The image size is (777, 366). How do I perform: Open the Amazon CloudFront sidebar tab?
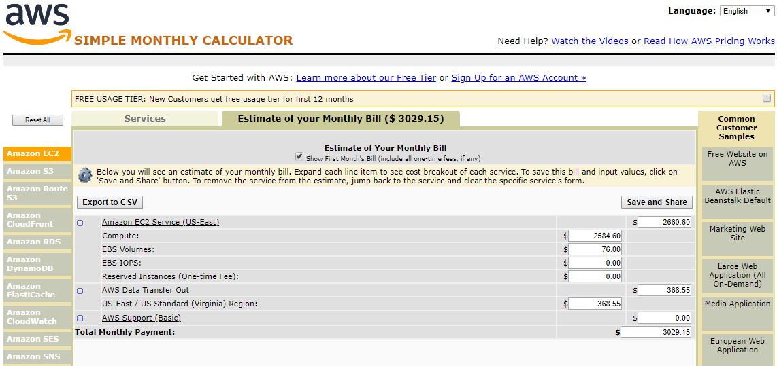coord(37,219)
